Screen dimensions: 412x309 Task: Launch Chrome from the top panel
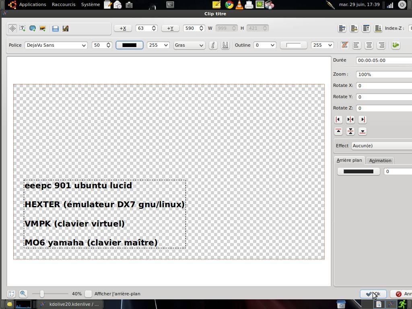pyautogui.click(x=229, y=5)
